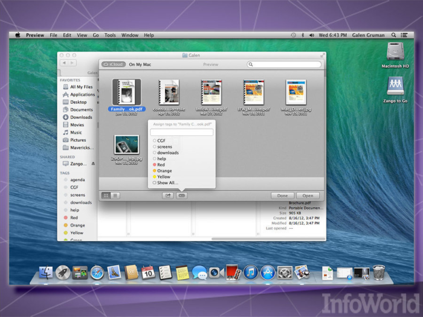The height and width of the screenshot is (317, 423).
Task: Select Mac_D...er.jpg thumbnail
Action: point(296,92)
